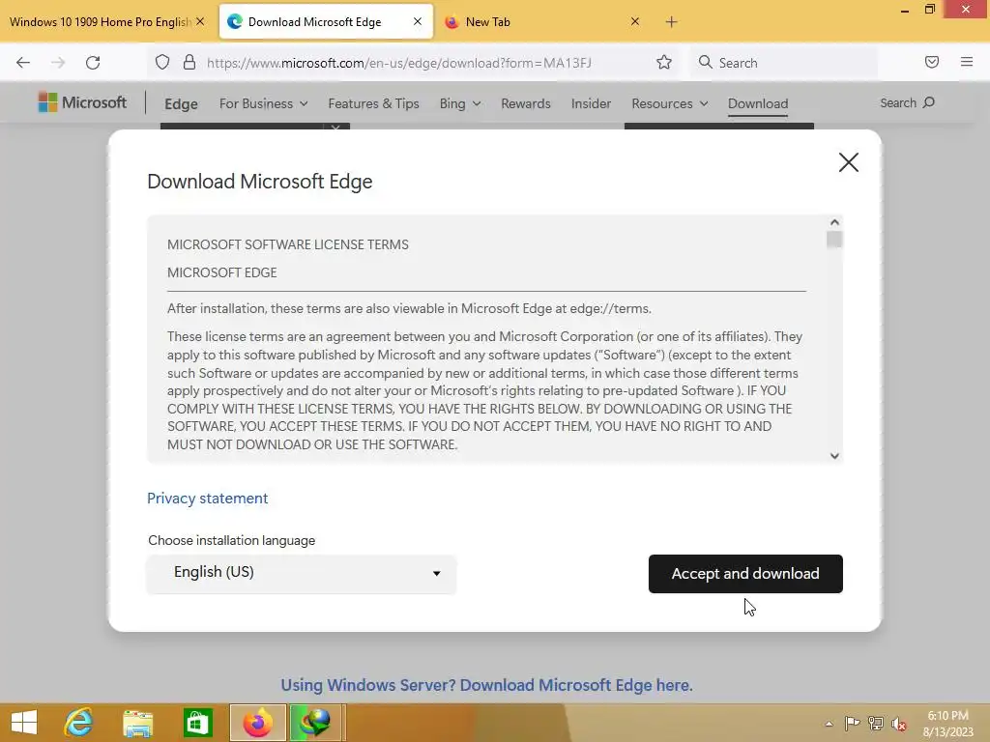
Task: Open Action Center flag icon
Action: [852, 724]
